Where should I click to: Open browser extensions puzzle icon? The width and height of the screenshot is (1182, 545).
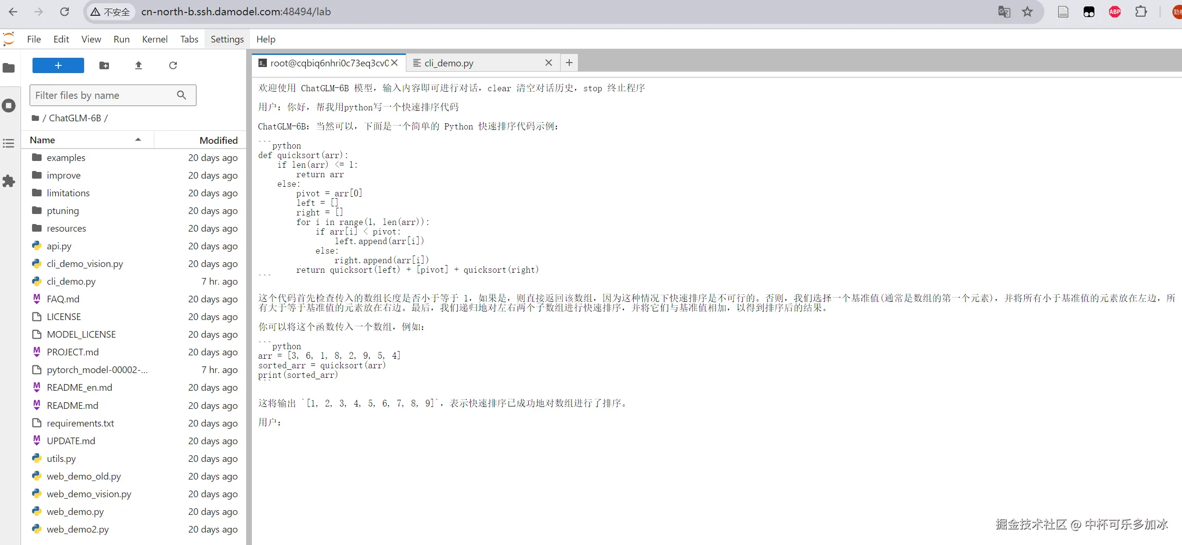coord(1141,12)
